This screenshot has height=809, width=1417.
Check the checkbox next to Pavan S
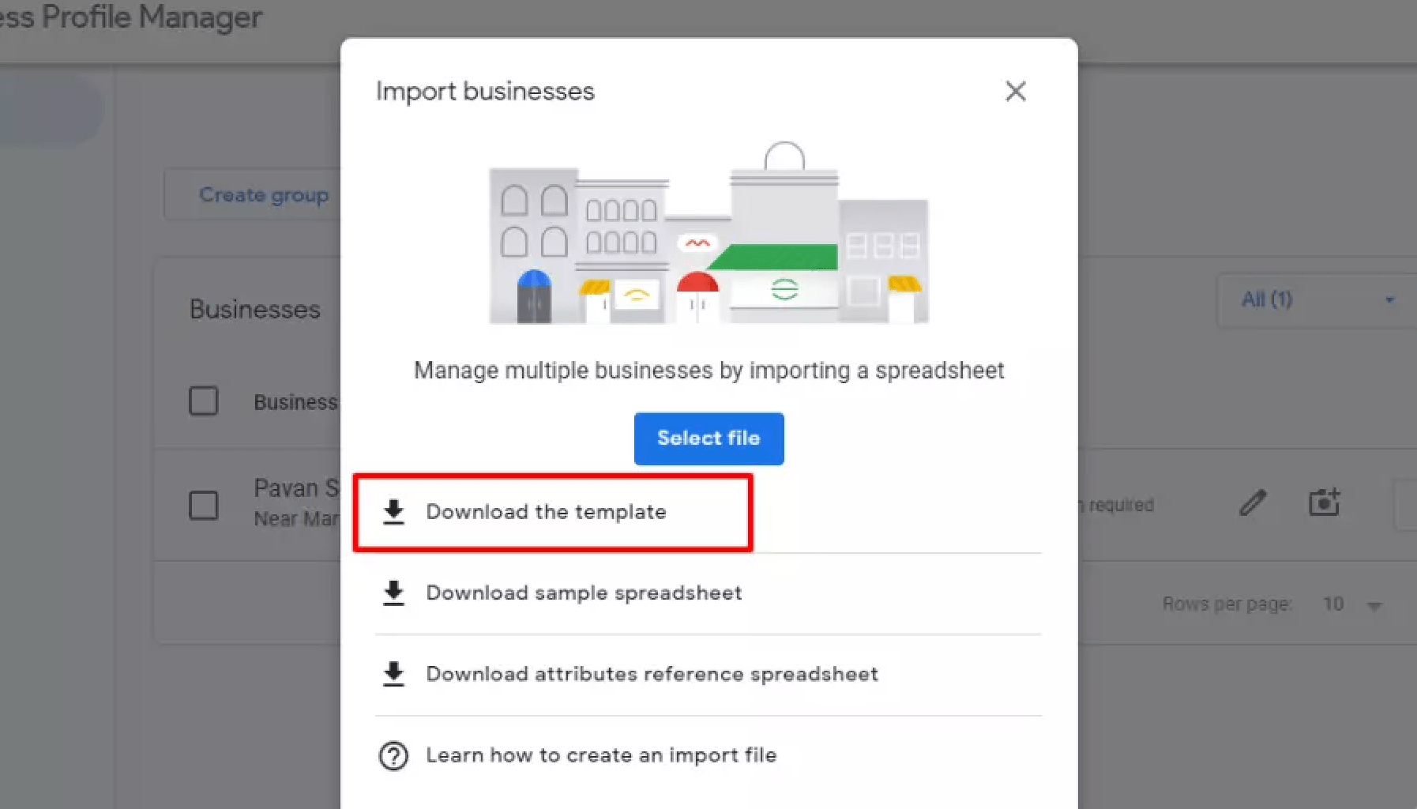click(x=203, y=504)
